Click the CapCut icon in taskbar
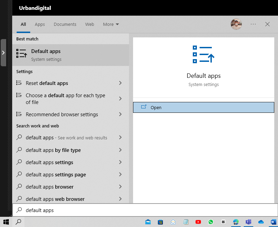The image size is (278, 227). click(223, 222)
